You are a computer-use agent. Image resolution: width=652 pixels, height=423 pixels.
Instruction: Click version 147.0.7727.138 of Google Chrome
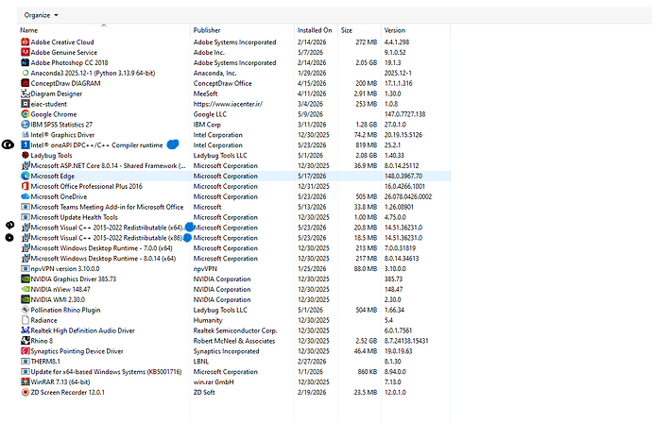click(x=404, y=114)
